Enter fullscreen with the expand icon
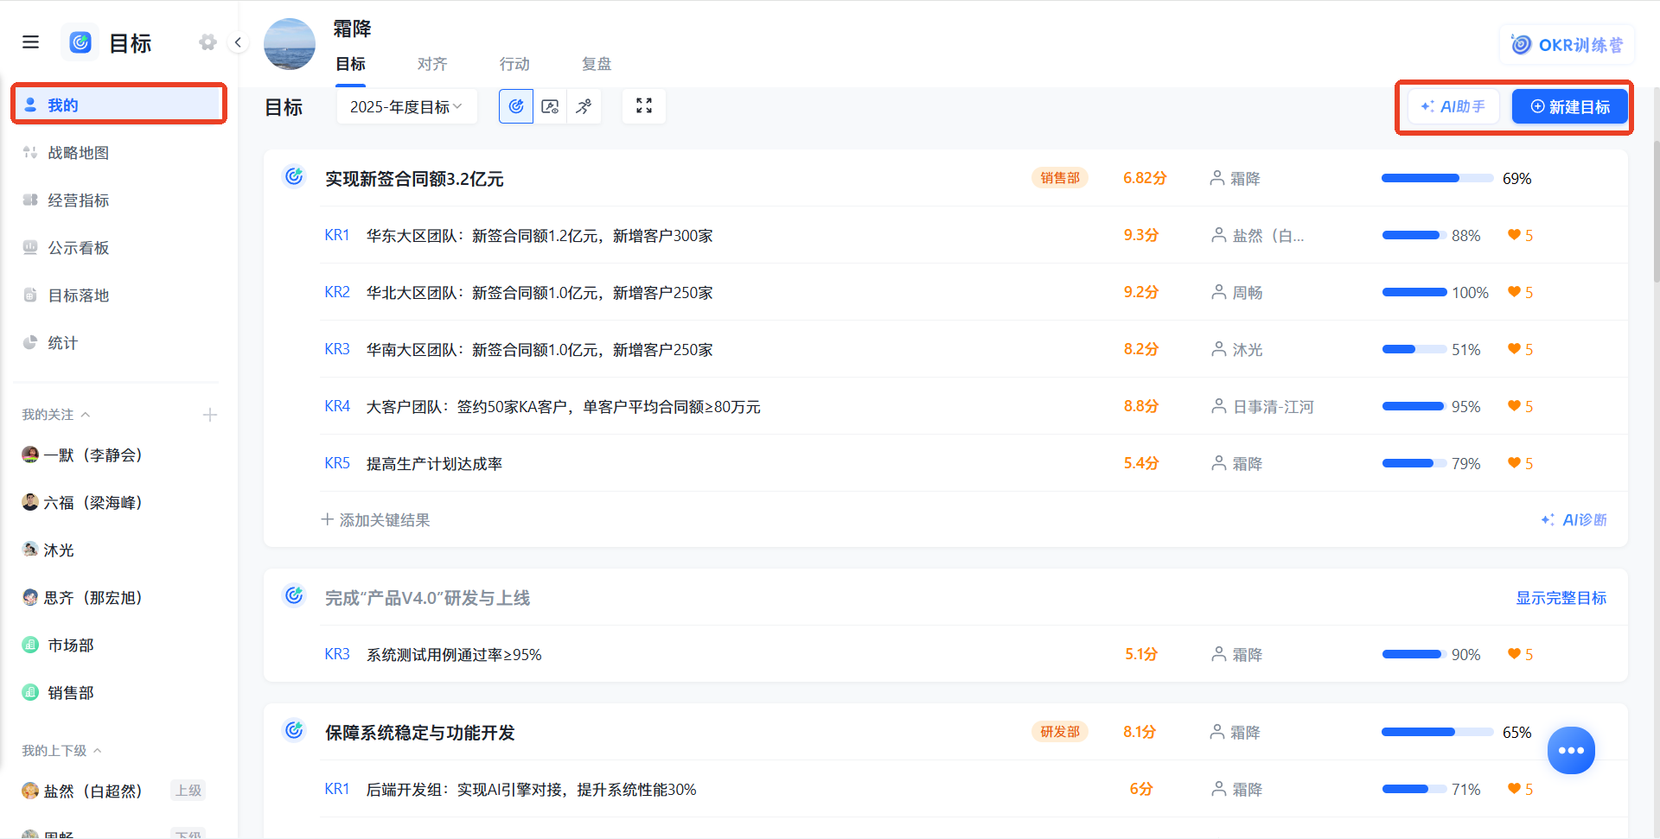This screenshot has width=1660, height=839. tap(644, 106)
